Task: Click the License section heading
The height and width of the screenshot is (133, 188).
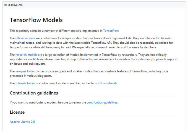Action: click(17, 112)
